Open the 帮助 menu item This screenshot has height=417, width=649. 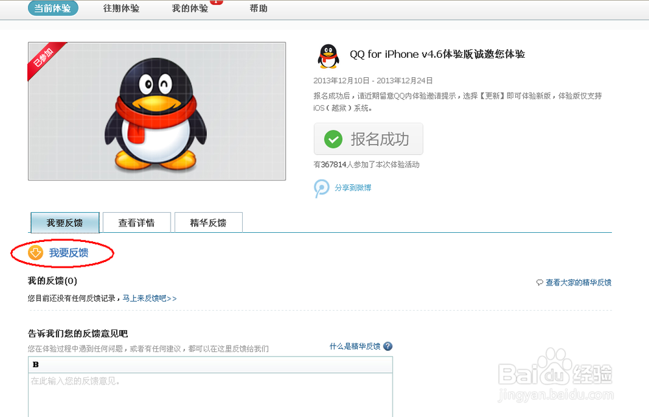(x=259, y=8)
